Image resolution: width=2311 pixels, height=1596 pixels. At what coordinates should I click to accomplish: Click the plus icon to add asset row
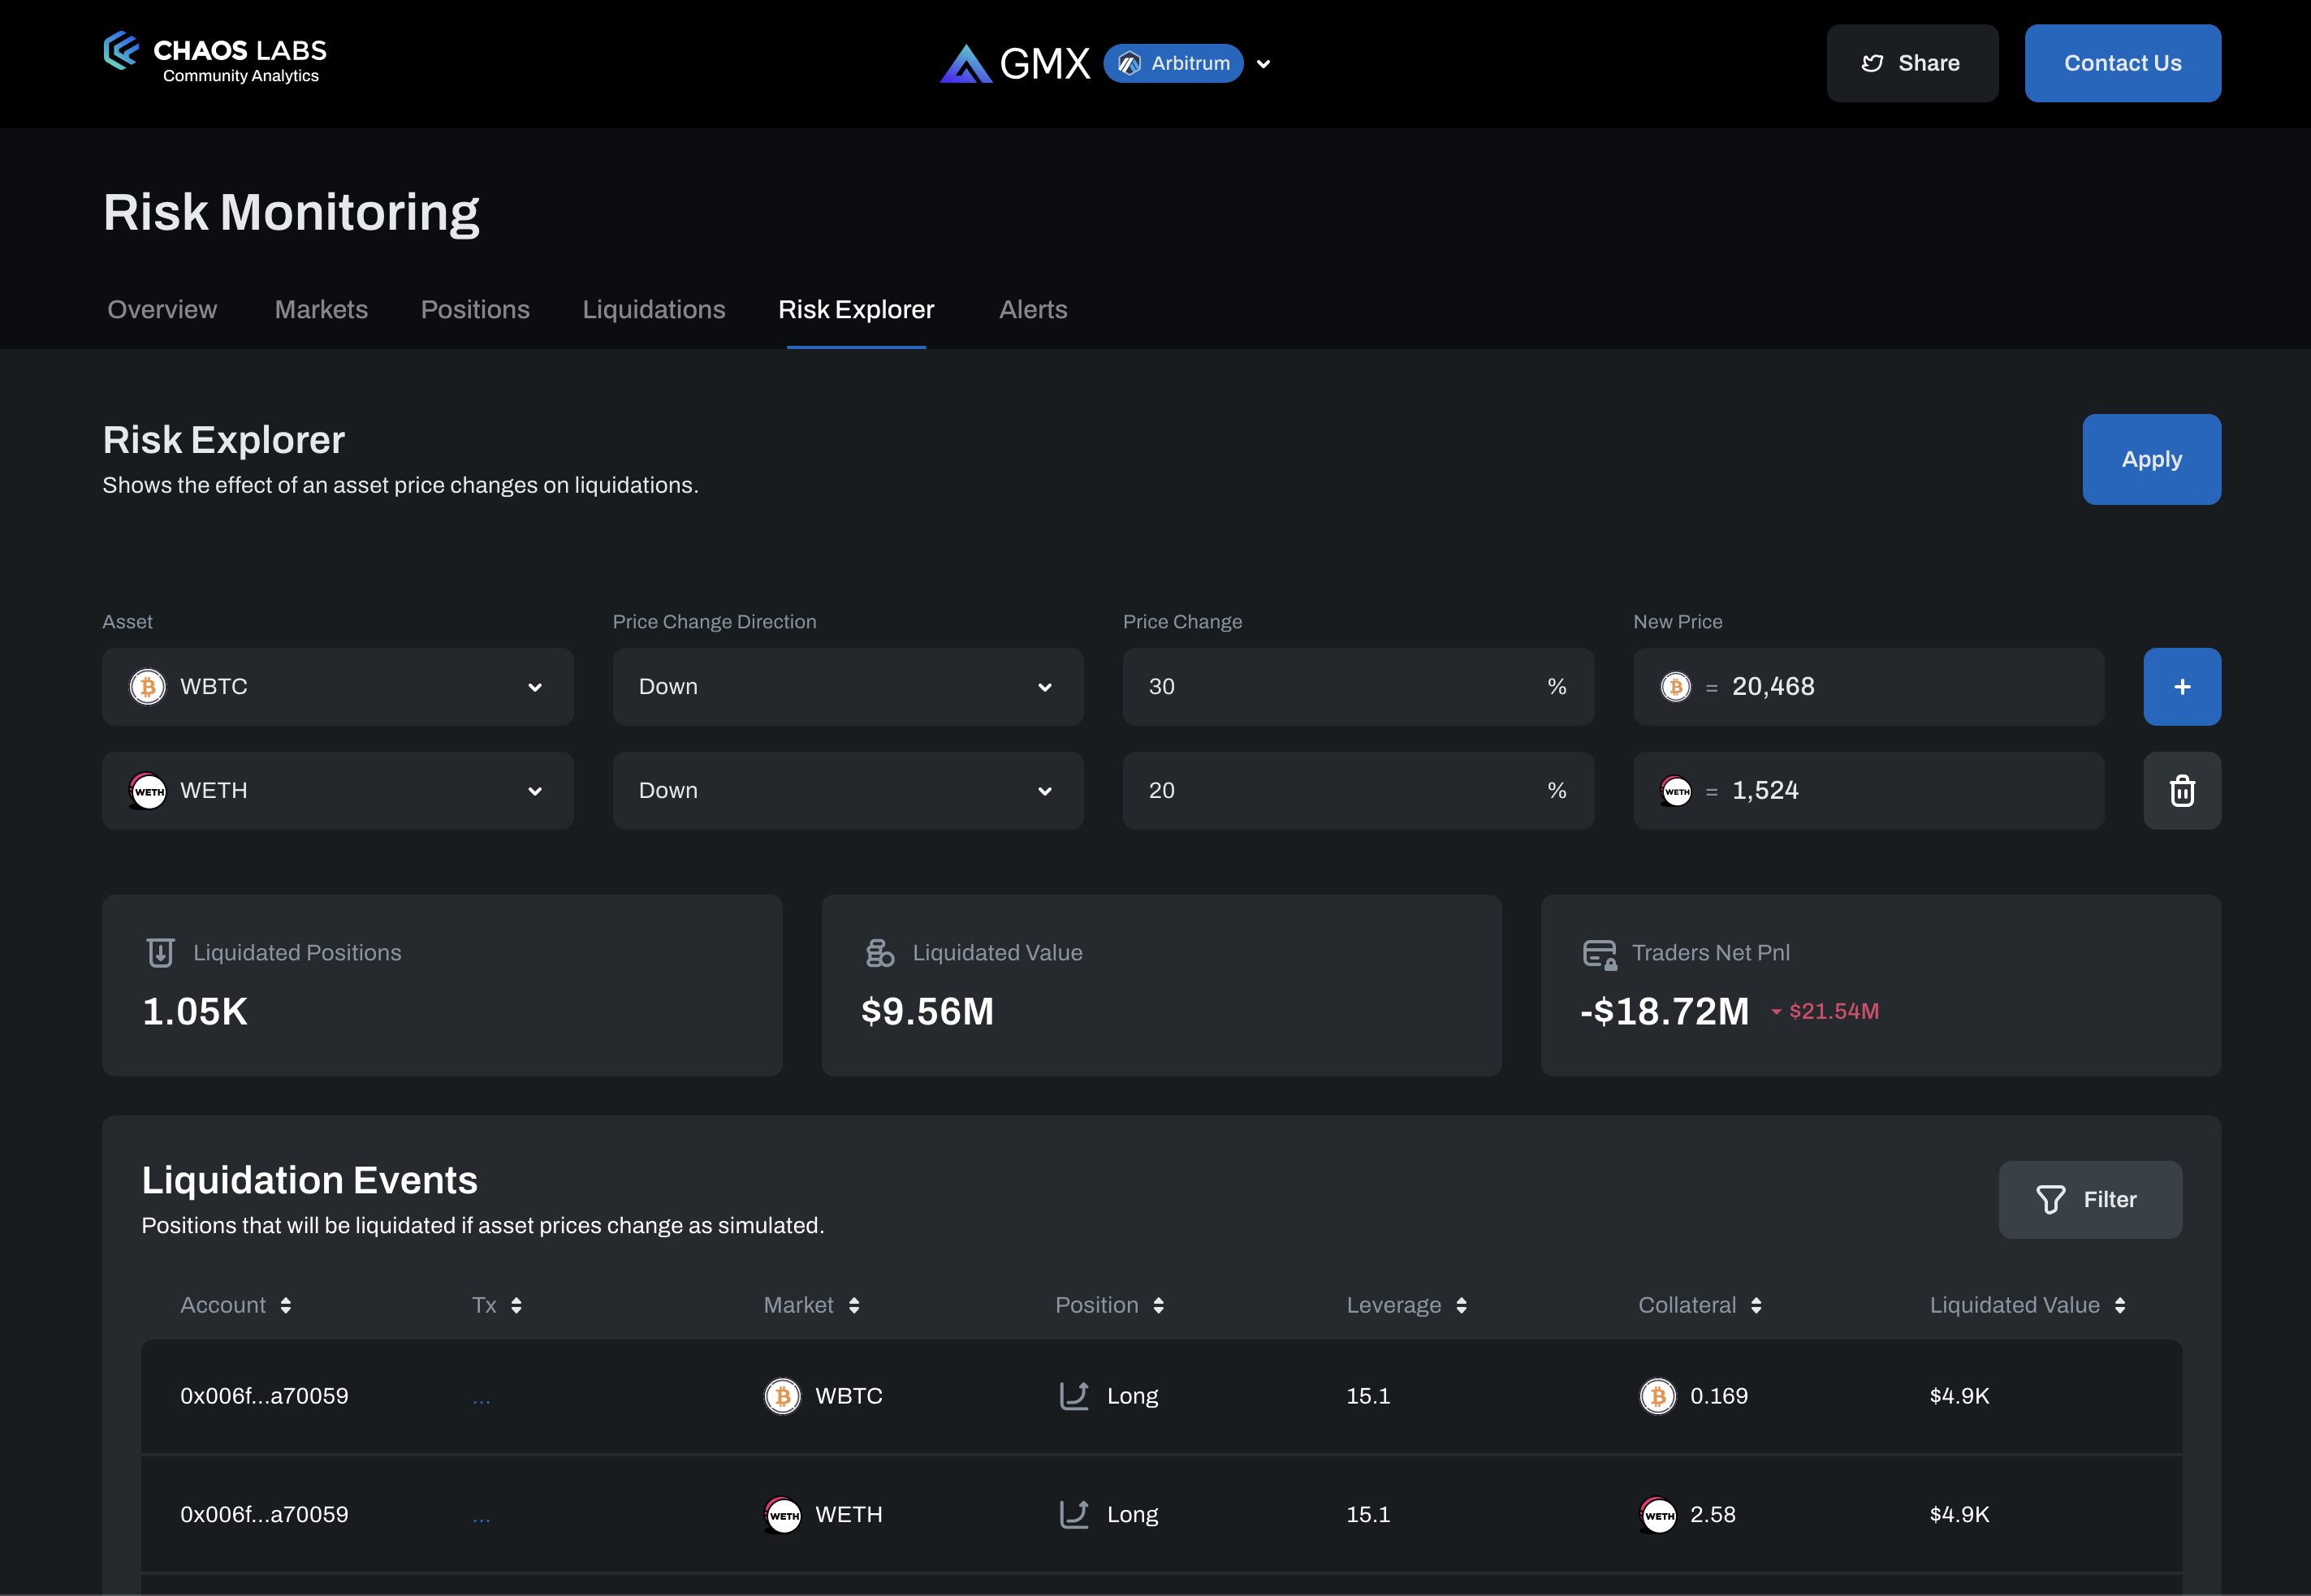(2181, 687)
